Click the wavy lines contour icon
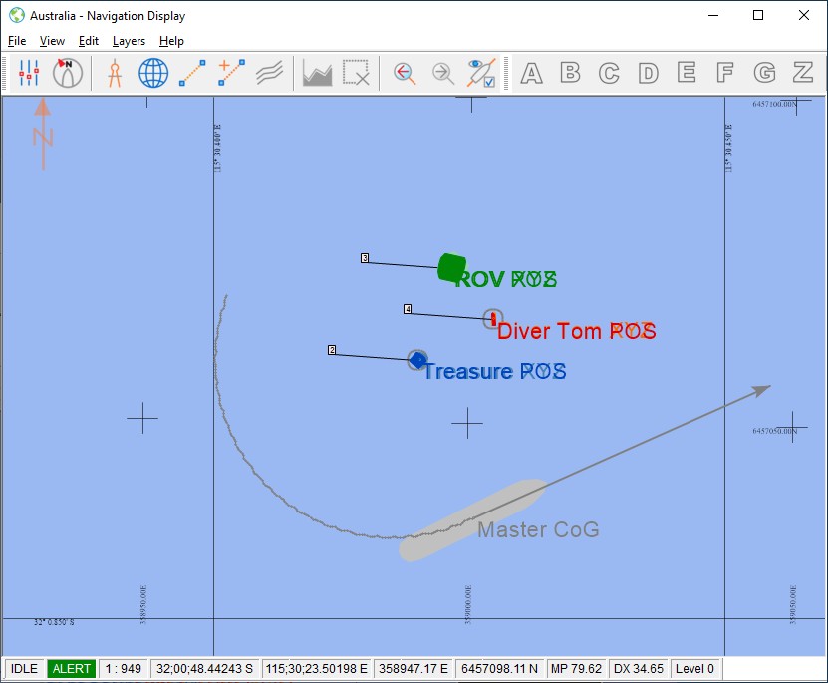Screen dimensions: 828x683 (x=270, y=73)
